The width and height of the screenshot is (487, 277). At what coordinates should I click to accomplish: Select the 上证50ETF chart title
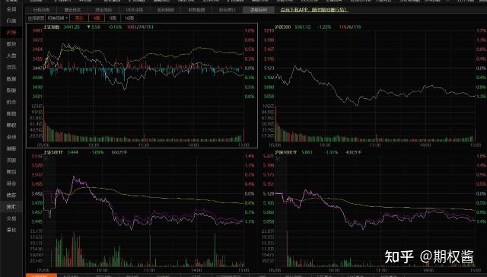pyautogui.click(x=53, y=152)
